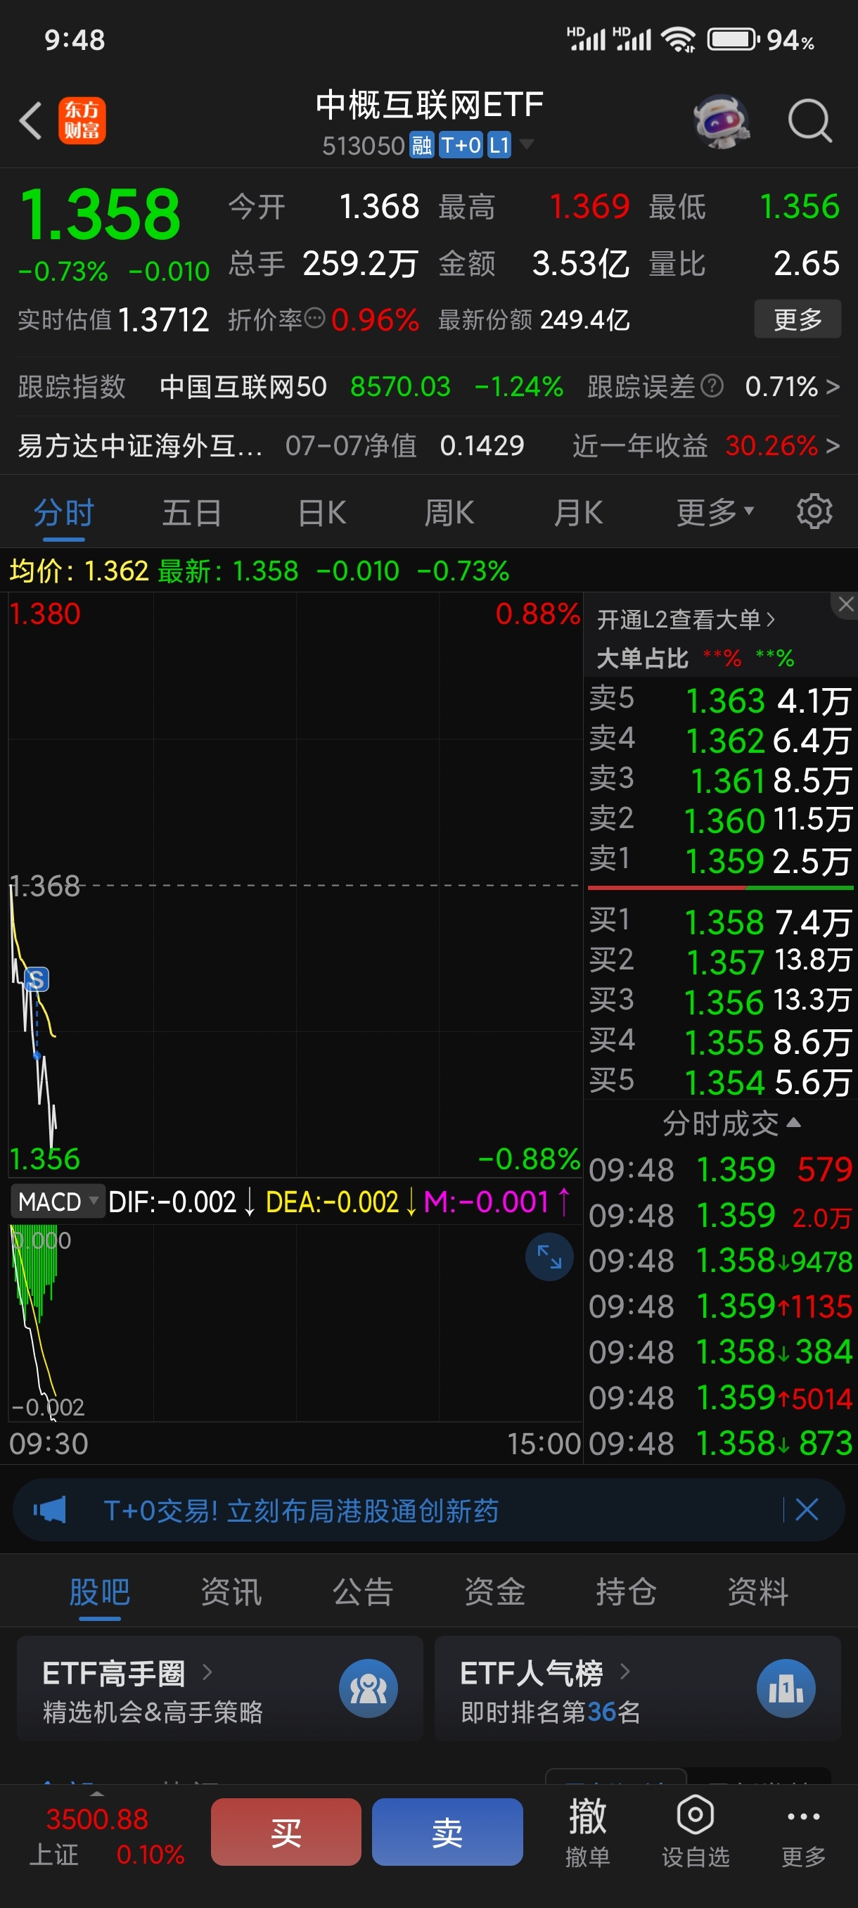The height and width of the screenshot is (1908, 858).
Task: Switch to the 月K chart tab
Action: 578,513
